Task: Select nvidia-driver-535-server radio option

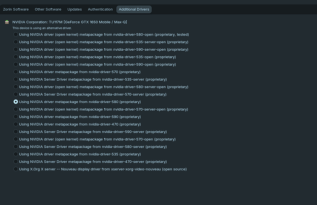Action: 16,79
